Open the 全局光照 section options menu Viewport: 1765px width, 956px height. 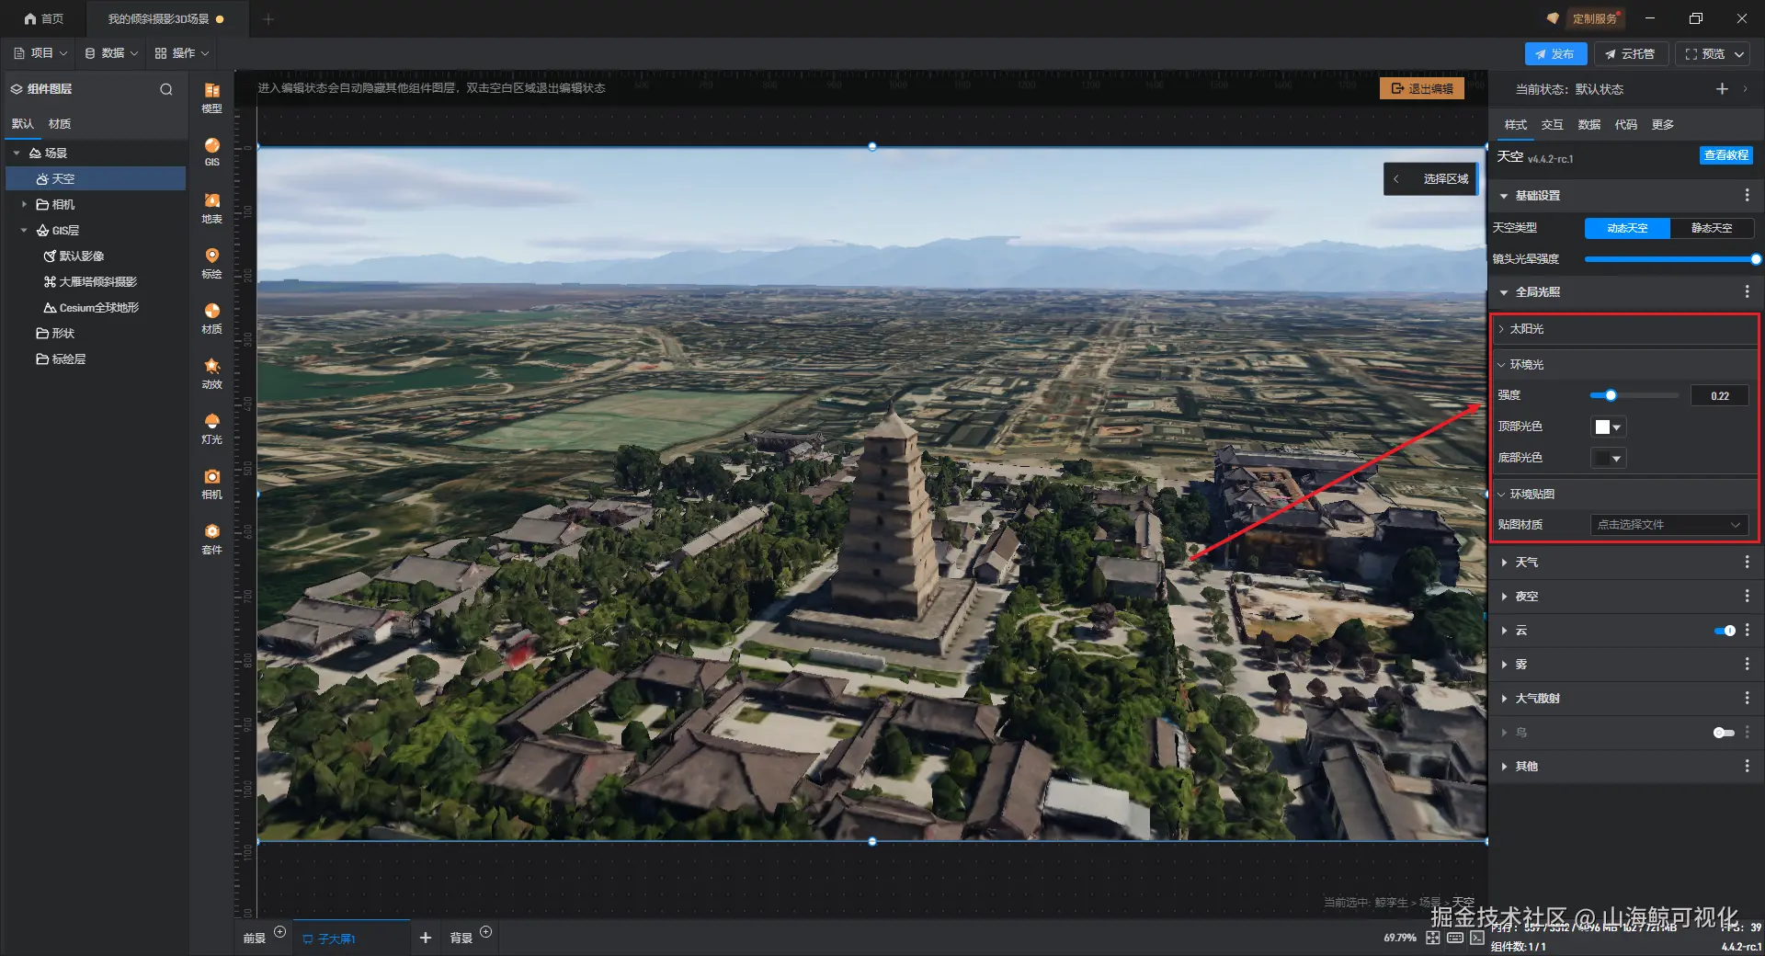tap(1747, 292)
